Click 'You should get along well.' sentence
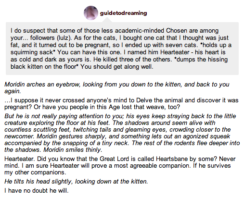 tap(117, 67)
